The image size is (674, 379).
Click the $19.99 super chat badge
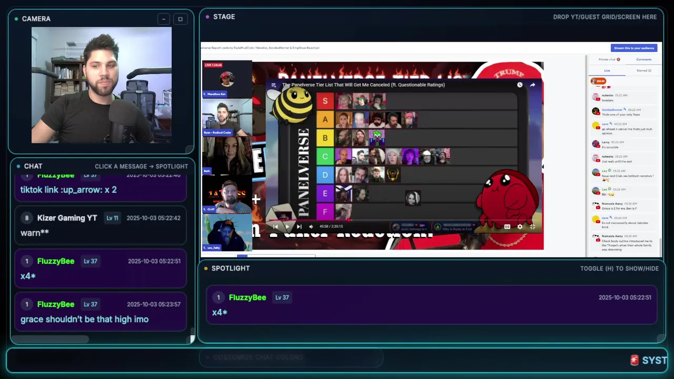tap(598, 81)
